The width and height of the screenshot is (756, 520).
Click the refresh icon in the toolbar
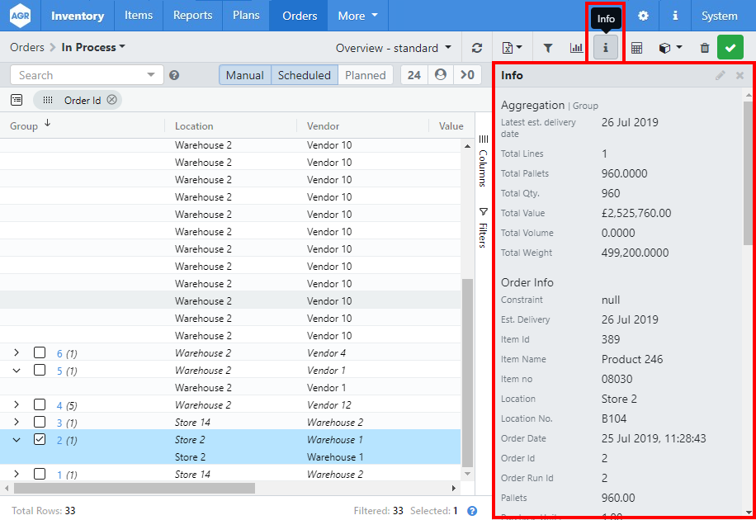(477, 48)
